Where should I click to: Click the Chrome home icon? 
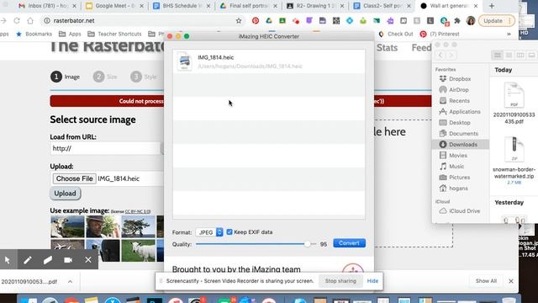(30, 20)
